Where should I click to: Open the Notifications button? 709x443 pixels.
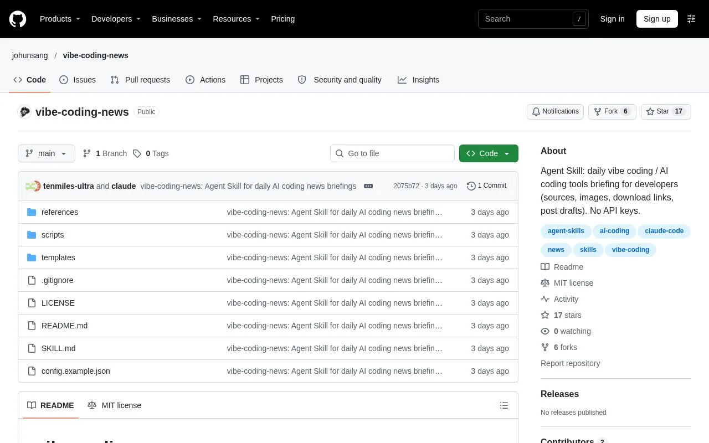(556, 111)
